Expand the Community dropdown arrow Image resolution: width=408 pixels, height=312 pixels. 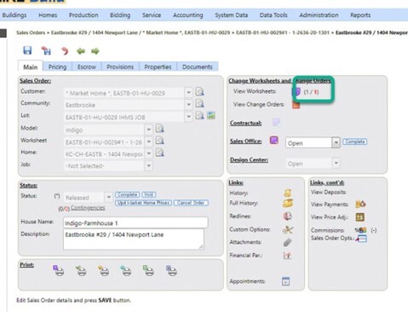[188, 105]
